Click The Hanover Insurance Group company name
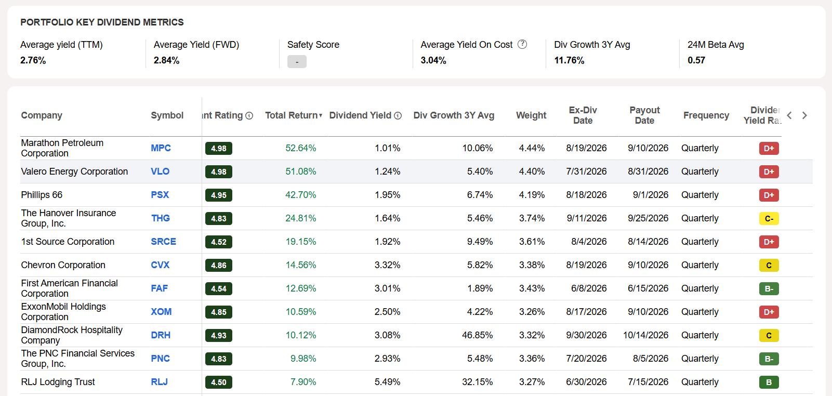This screenshot has width=832, height=396. pyautogui.click(x=69, y=218)
